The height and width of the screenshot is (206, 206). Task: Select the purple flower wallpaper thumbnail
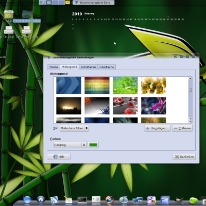point(153,106)
